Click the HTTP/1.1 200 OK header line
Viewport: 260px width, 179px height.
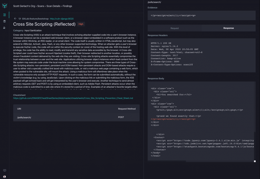coord(161,43)
